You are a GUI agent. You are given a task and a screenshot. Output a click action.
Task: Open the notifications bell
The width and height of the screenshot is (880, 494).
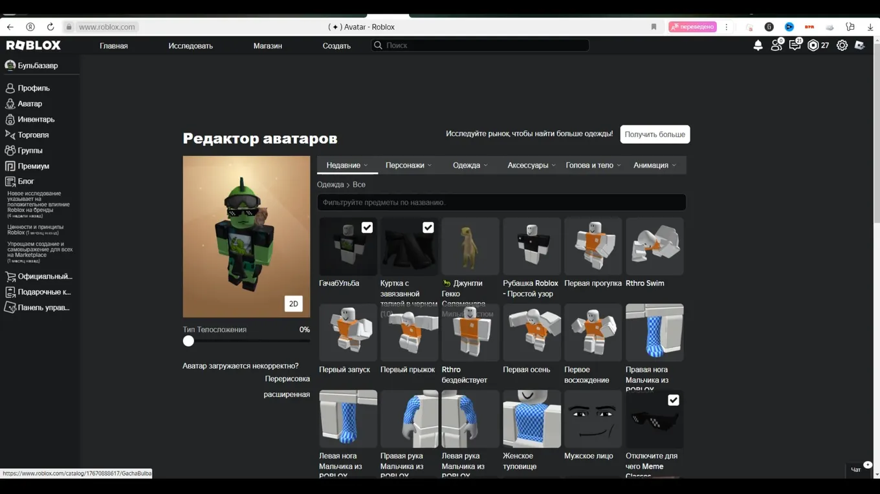click(x=758, y=45)
